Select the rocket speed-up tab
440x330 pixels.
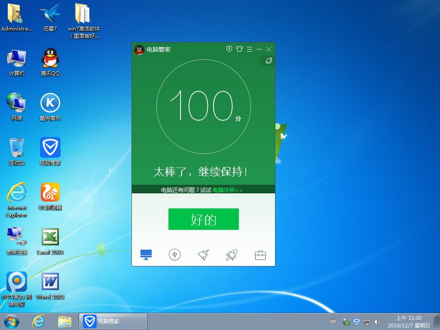coord(232,255)
